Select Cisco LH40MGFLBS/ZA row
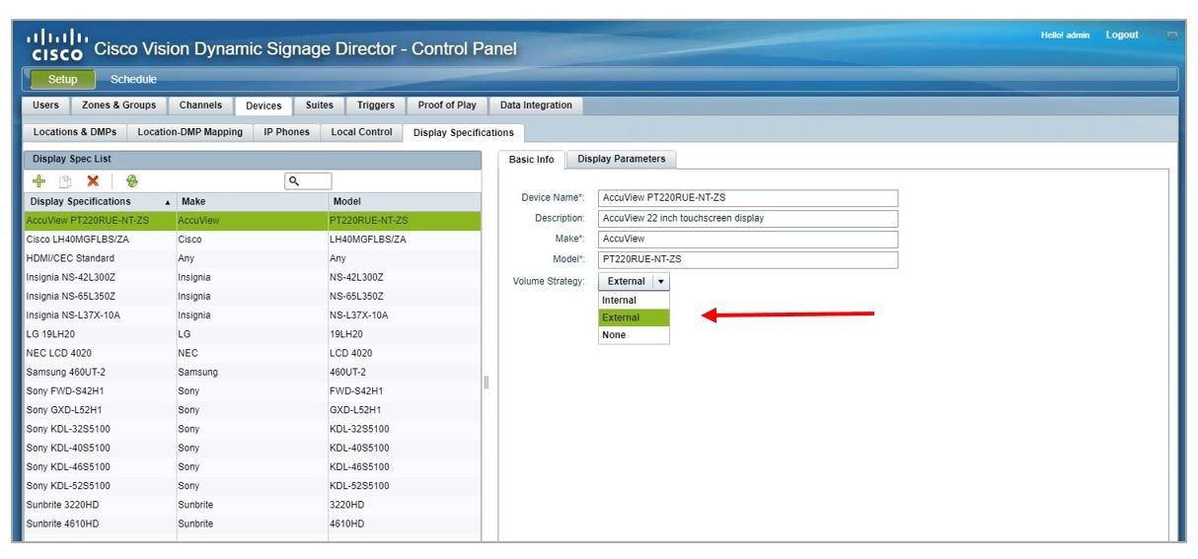Screen dimensions: 1198x559 253,240
